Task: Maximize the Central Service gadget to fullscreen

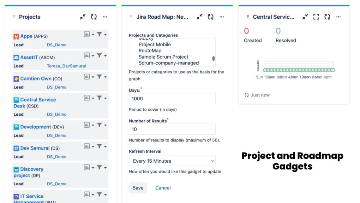Action: [316, 17]
